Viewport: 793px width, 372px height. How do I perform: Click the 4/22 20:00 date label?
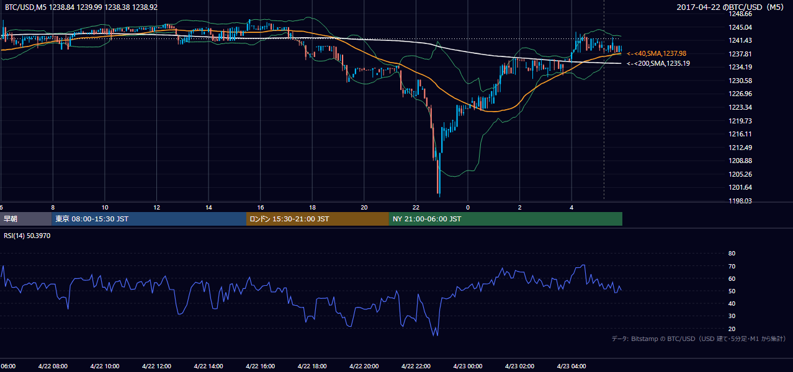click(364, 366)
